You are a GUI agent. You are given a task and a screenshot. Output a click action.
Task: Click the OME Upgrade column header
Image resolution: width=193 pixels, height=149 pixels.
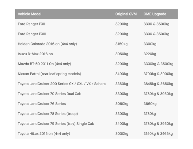pos(155,14)
